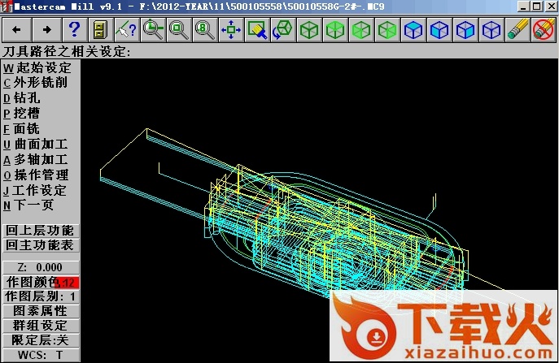
Task: Select the zoom window magnifier icon
Action: coord(179,29)
